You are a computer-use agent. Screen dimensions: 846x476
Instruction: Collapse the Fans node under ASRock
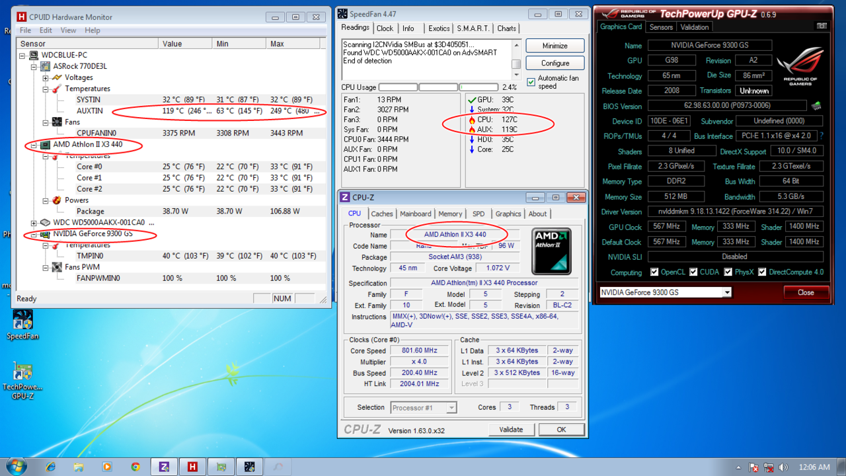(x=46, y=122)
